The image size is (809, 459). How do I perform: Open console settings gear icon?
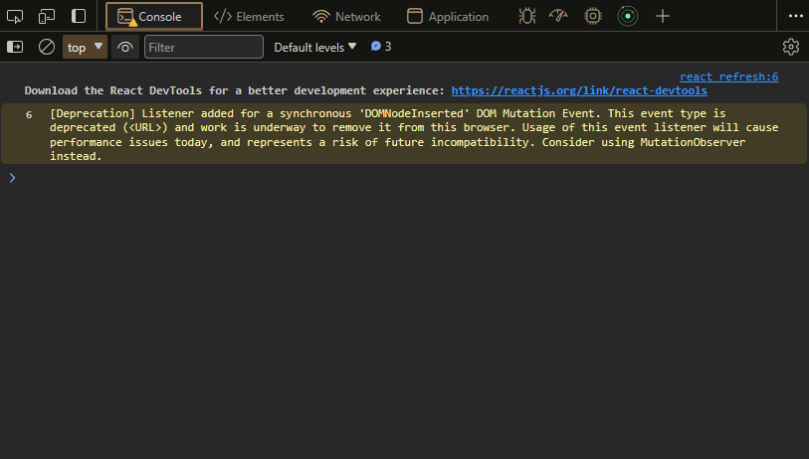coord(790,47)
